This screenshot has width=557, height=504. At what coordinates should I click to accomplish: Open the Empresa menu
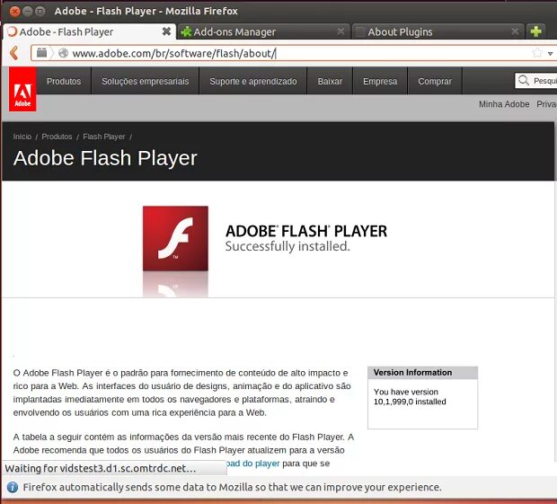pyautogui.click(x=380, y=81)
